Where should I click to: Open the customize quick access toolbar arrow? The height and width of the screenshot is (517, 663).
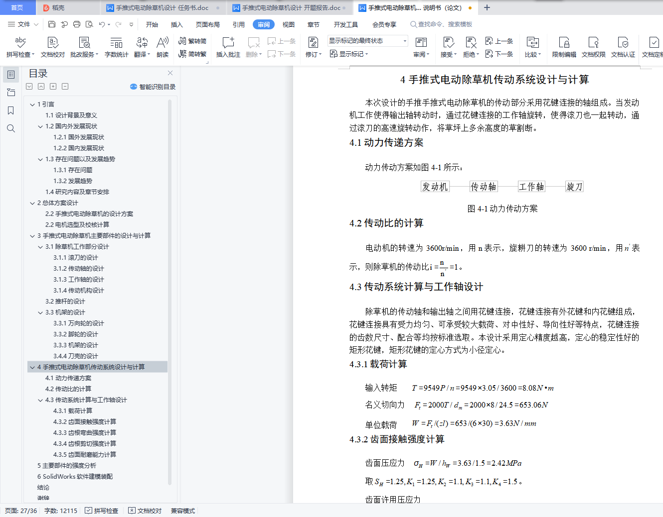pyautogui.click(x=131, y=24)
